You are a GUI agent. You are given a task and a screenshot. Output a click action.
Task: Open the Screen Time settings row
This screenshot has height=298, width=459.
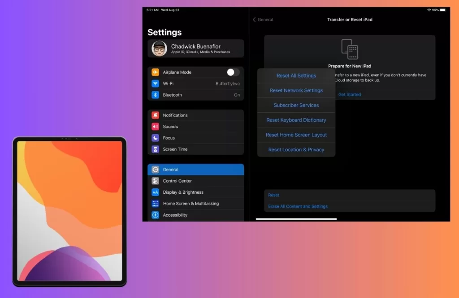coord(196,149)
